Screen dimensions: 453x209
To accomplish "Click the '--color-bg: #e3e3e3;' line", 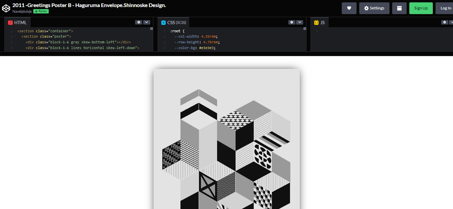I will pos(195,48).
